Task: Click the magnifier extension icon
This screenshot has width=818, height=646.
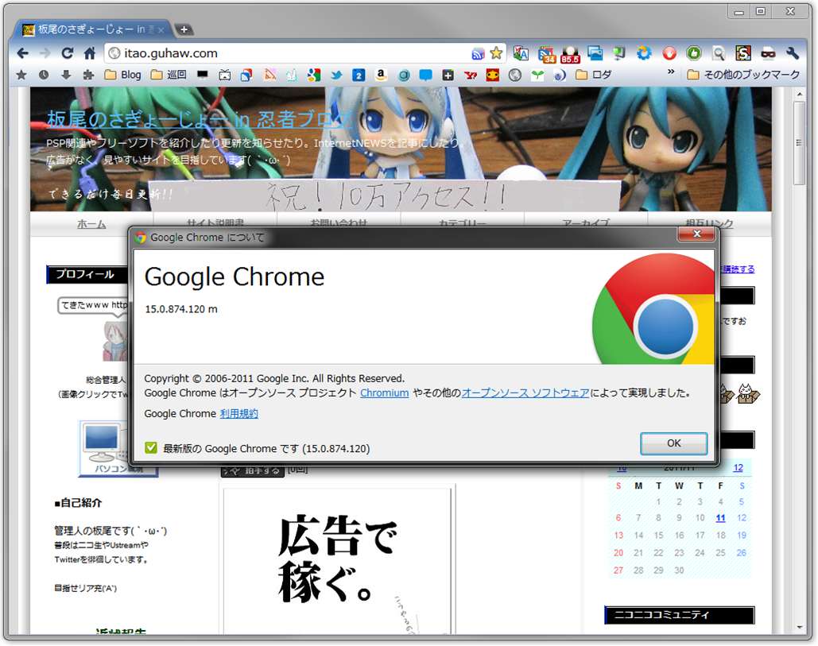Action: (x=719, y=53)
